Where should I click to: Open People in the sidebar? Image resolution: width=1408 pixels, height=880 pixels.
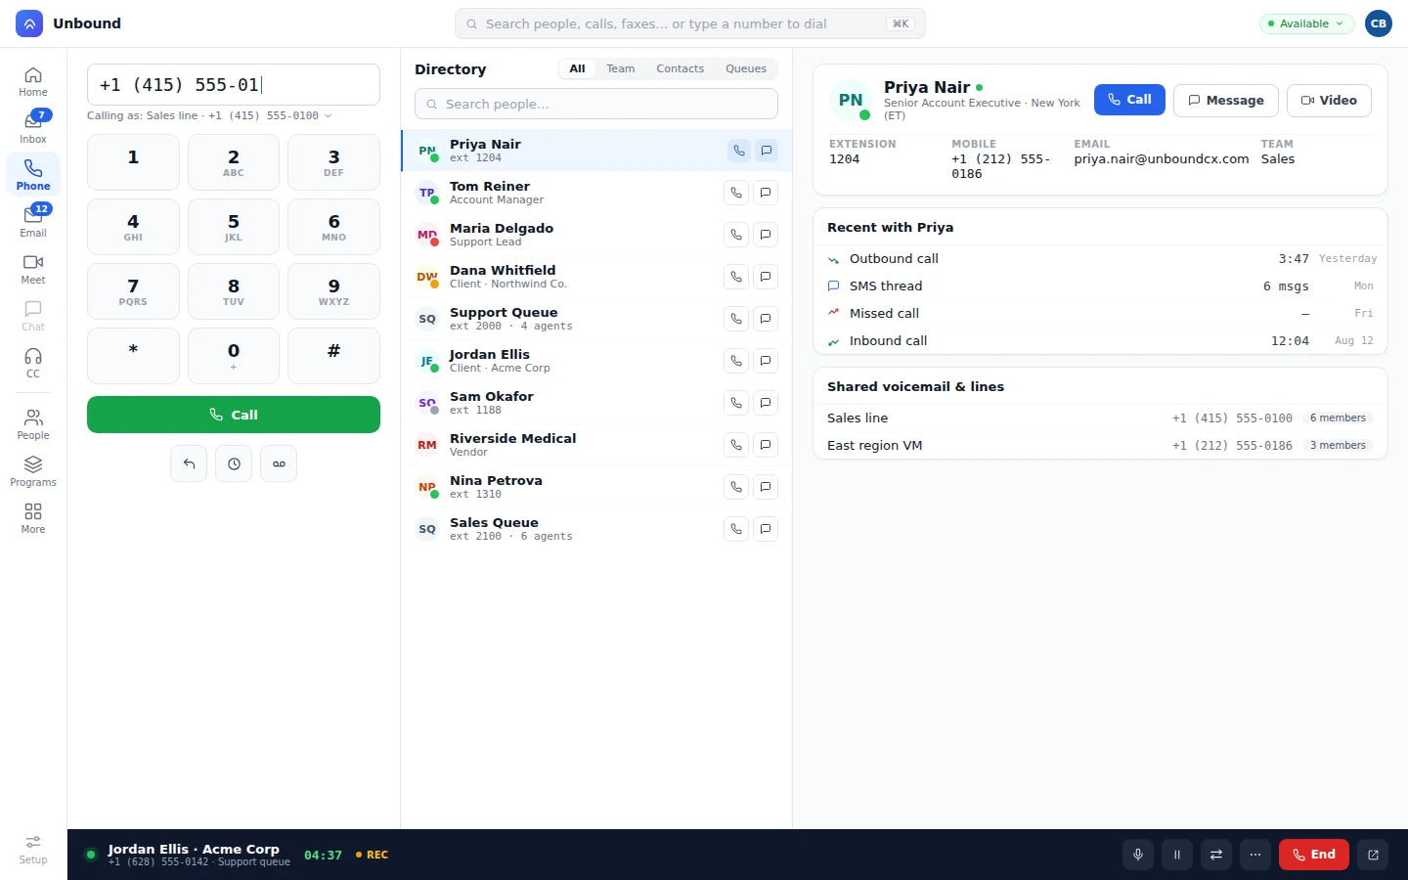33,424
